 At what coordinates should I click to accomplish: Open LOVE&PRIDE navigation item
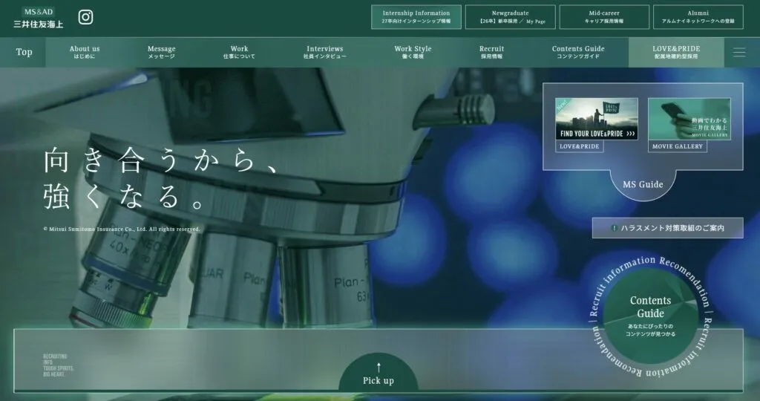coord(676,52)
